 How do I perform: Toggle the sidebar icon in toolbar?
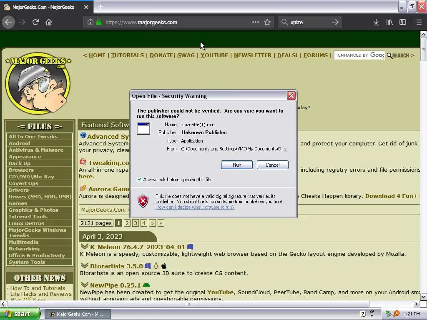click(403, 22)
